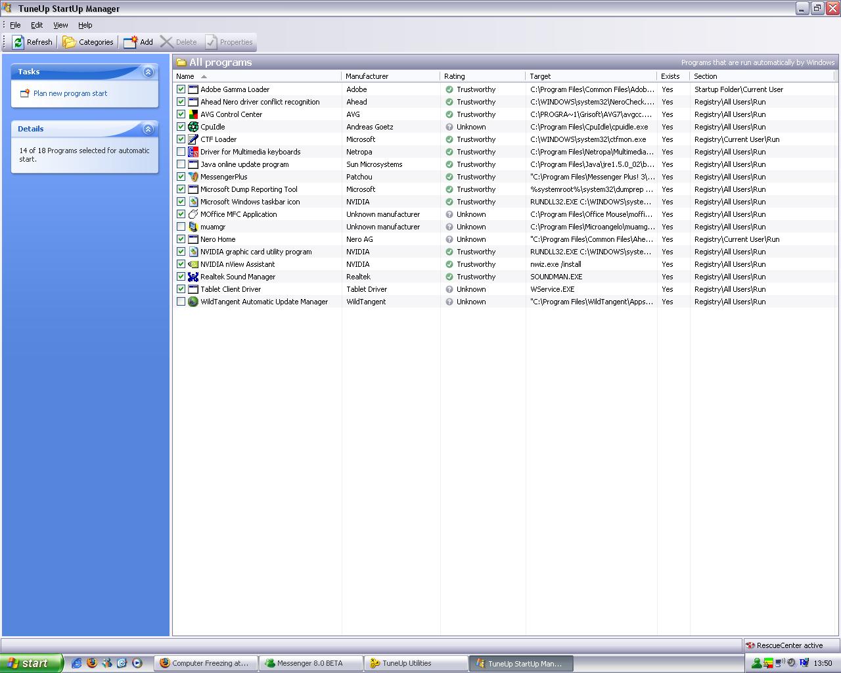The image size is (841, 673).
Task: Click the AVG Control Center icon
Action: 193,114
